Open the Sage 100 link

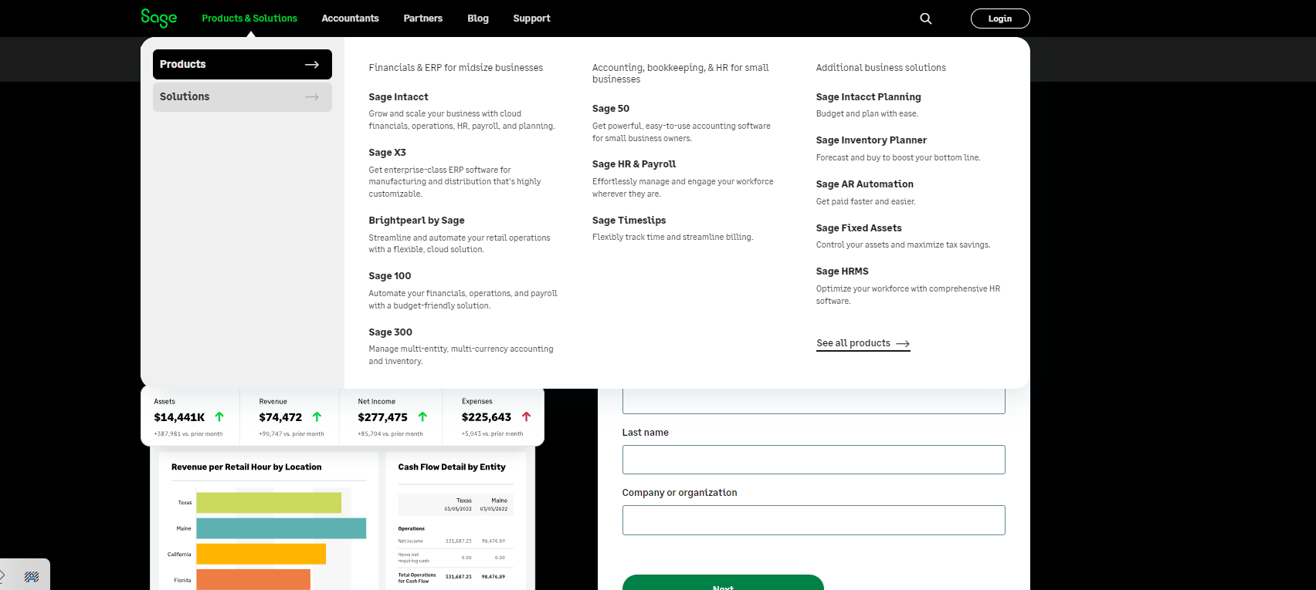point(390,276)
